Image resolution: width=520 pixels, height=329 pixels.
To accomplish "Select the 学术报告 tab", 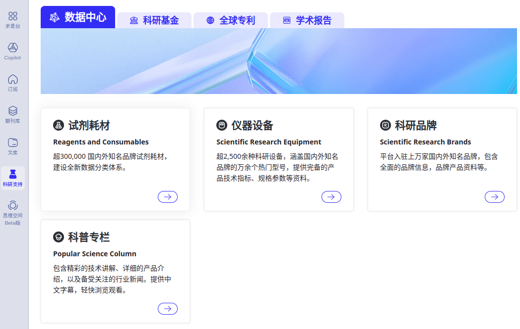I will tap(307, 20).
